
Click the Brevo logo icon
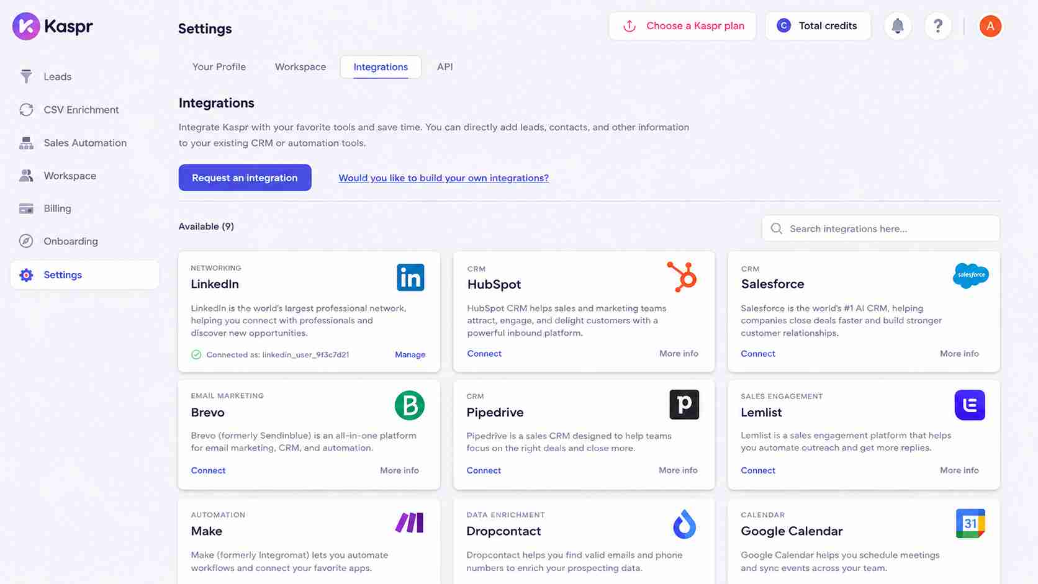[410, 405]
